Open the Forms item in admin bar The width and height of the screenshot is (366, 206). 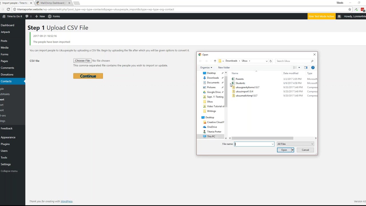point(54,16)
